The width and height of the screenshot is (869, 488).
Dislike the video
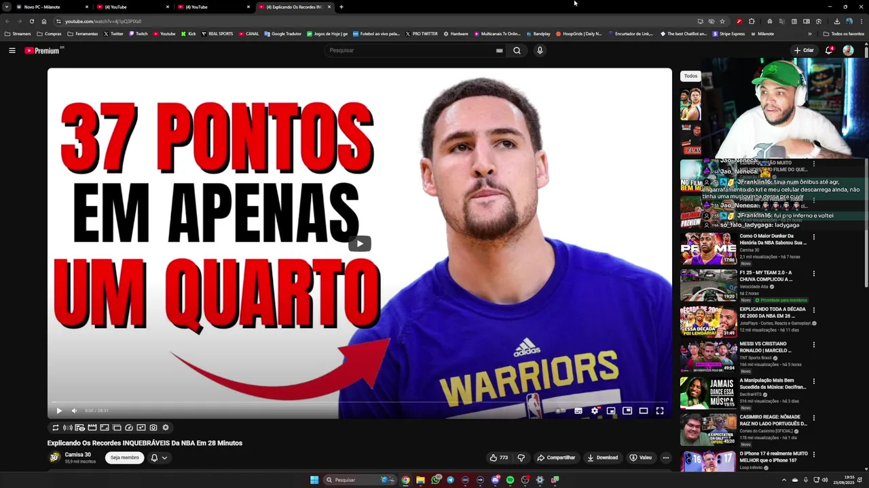pyautogui.click(x=521, y=457)
